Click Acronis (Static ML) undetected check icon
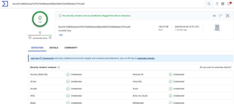Image resolution: width=234 pixels, height=104 pixels. click(x=68, y=74)
